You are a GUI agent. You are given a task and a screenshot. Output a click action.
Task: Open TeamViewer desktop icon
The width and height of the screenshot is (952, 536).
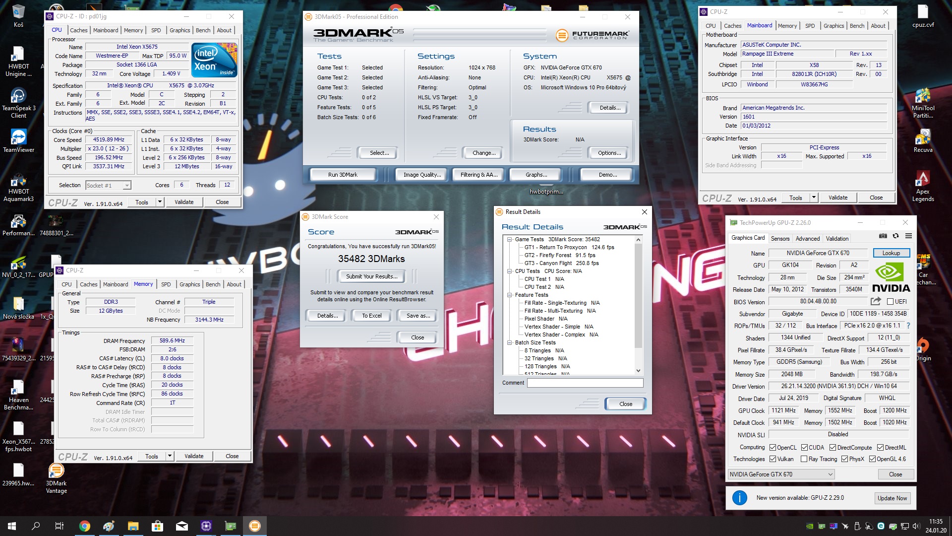click(x=18, y=141)
